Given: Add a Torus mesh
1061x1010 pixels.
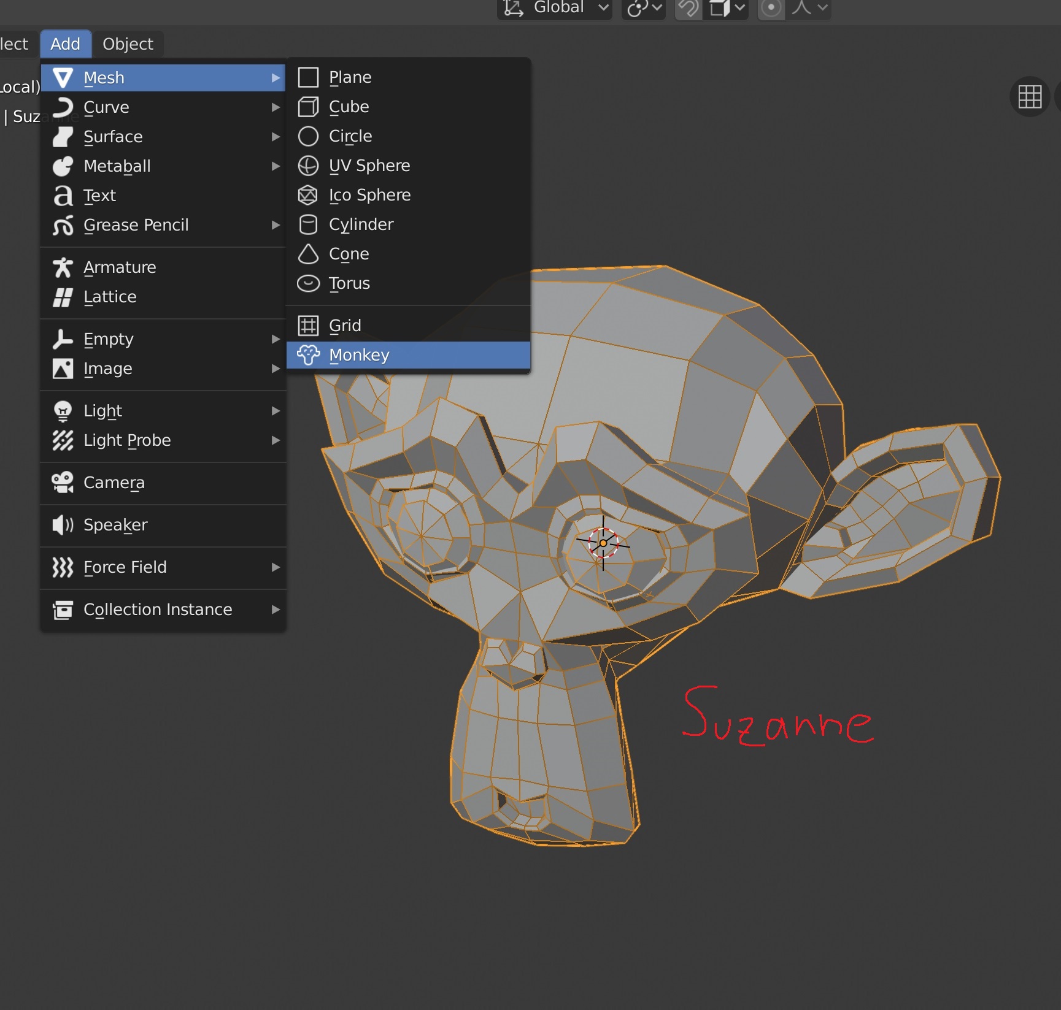Looking at the screenshot, I should [x=408, y=283].
